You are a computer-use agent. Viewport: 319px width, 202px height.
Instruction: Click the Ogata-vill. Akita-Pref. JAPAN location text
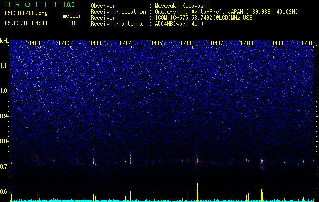pyautogui.click(x=226, y=12)
